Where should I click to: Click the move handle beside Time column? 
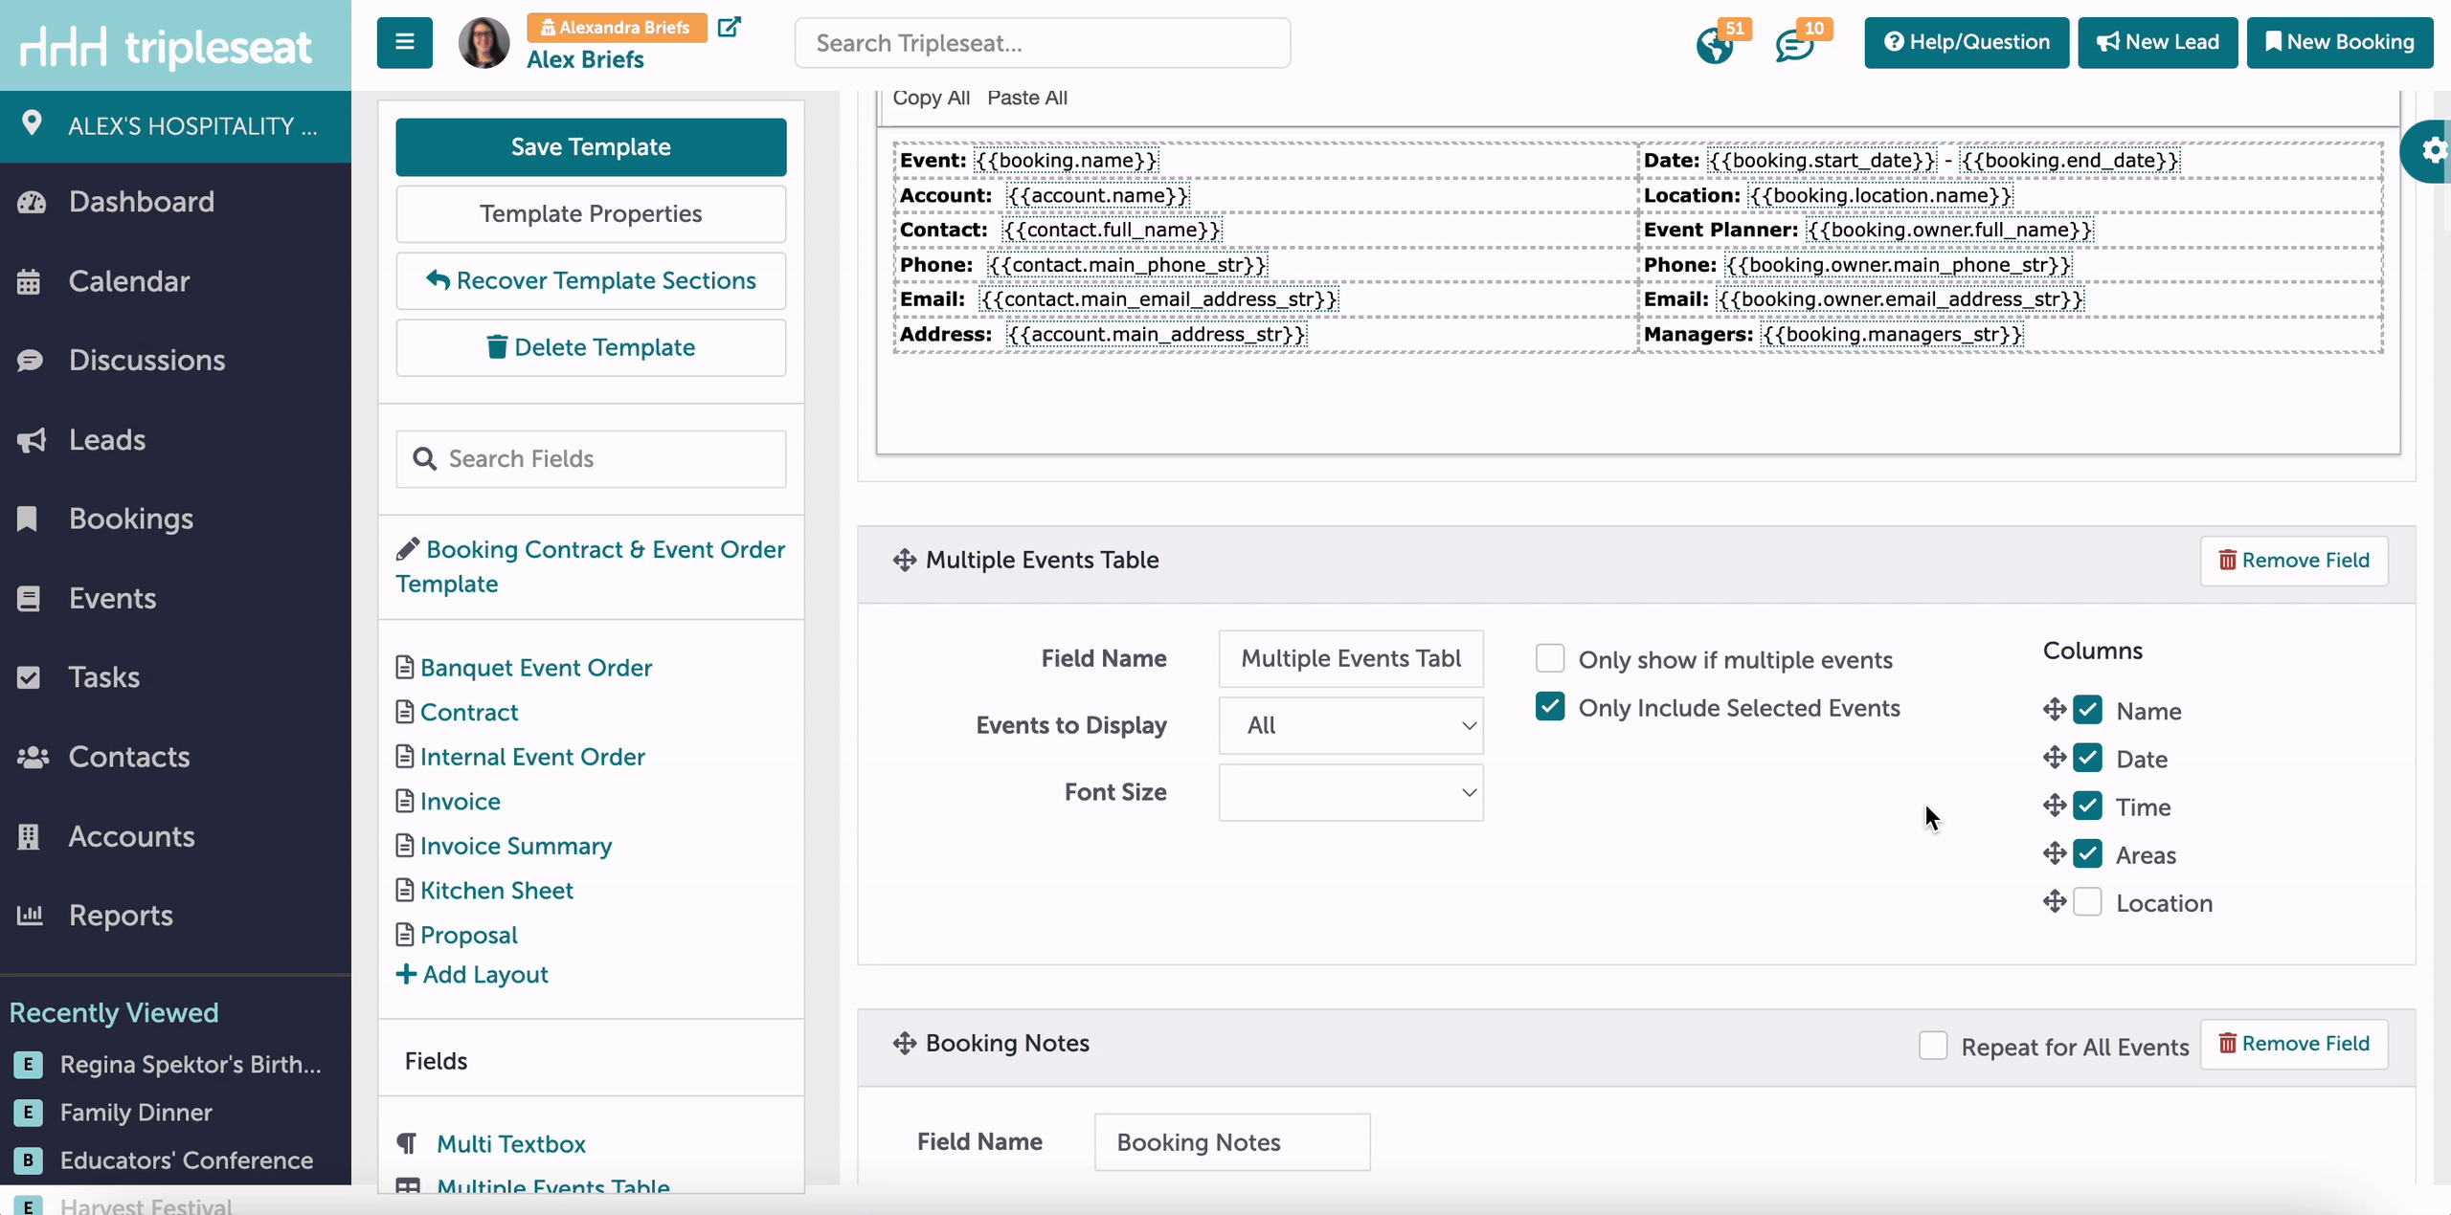tap(2054, 806)
